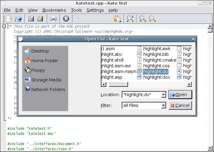
Task: Expand the Filter combo box dropdown
Action: 163,105
